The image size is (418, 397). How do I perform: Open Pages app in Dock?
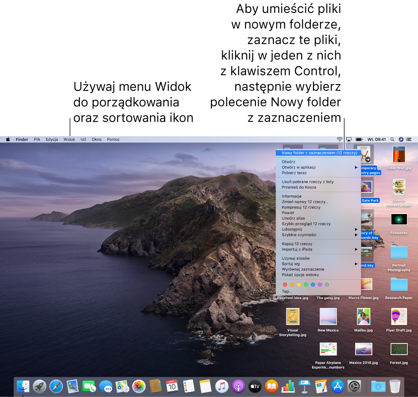321,386
